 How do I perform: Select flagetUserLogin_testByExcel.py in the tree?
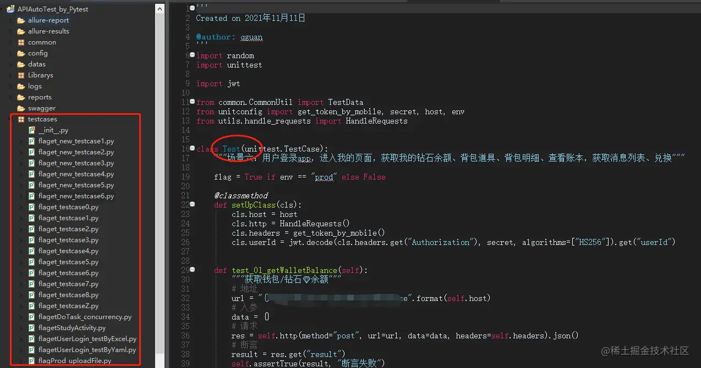pyautogui.click(x=87, y=339)
